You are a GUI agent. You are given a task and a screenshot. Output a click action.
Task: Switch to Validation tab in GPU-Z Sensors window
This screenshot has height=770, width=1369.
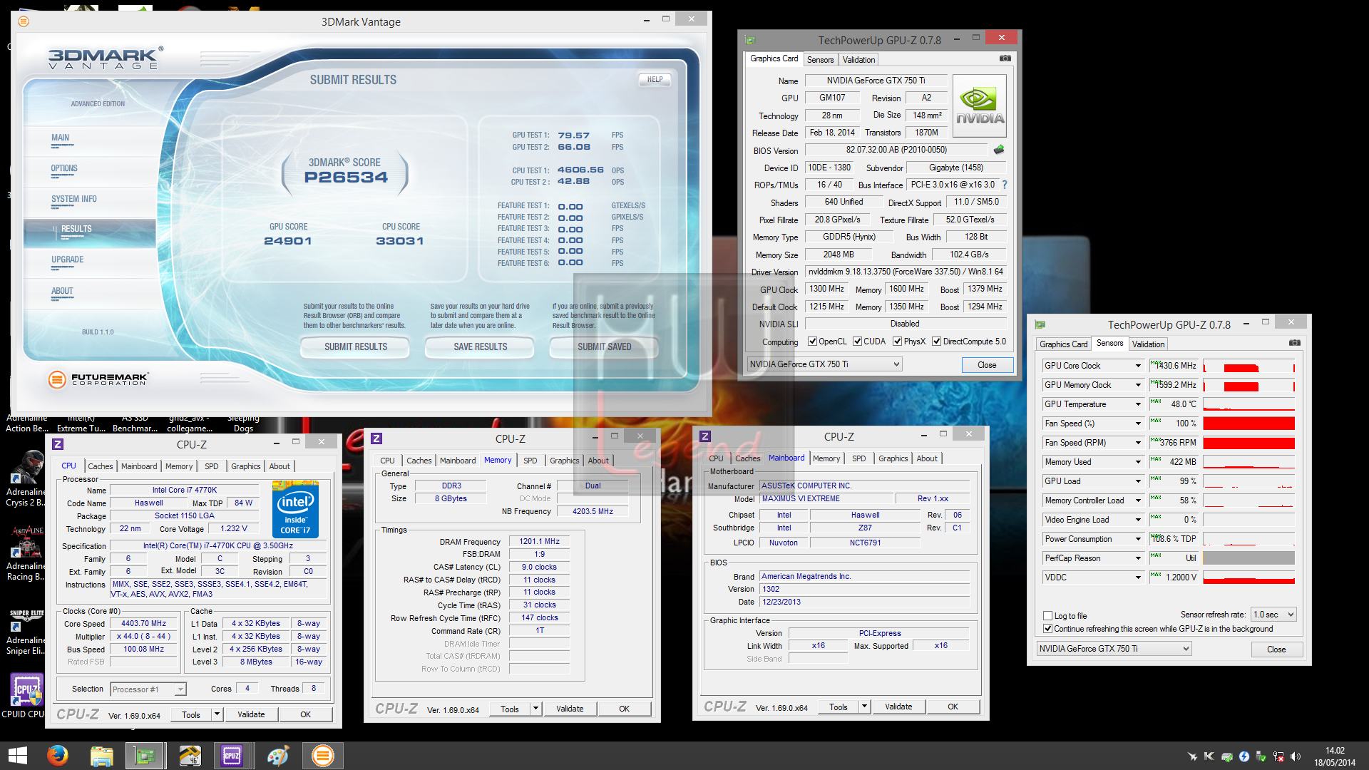1148,344
